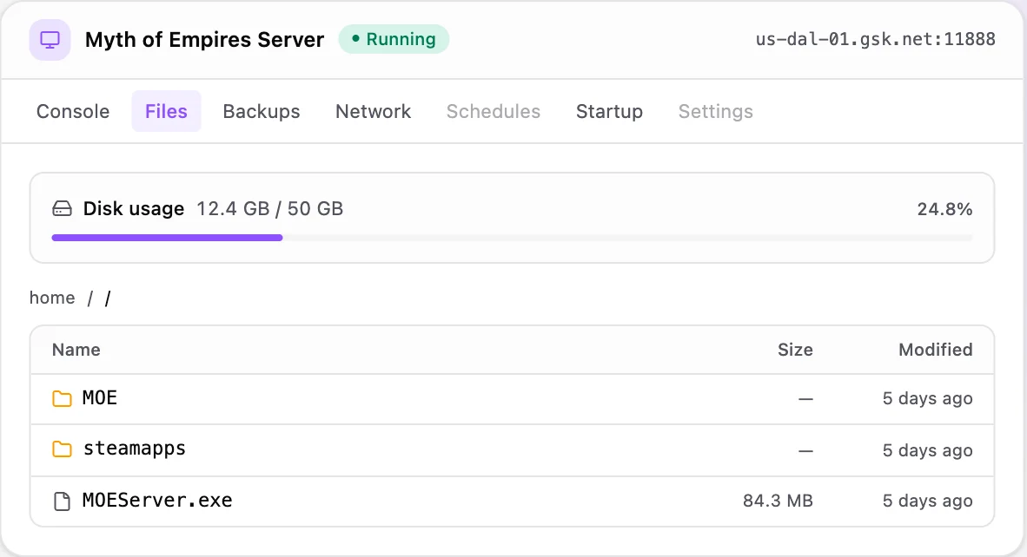Click MOE row's 5 days ago date
The width and height of the screenshot is (1027, 557).
click(927, 398)
